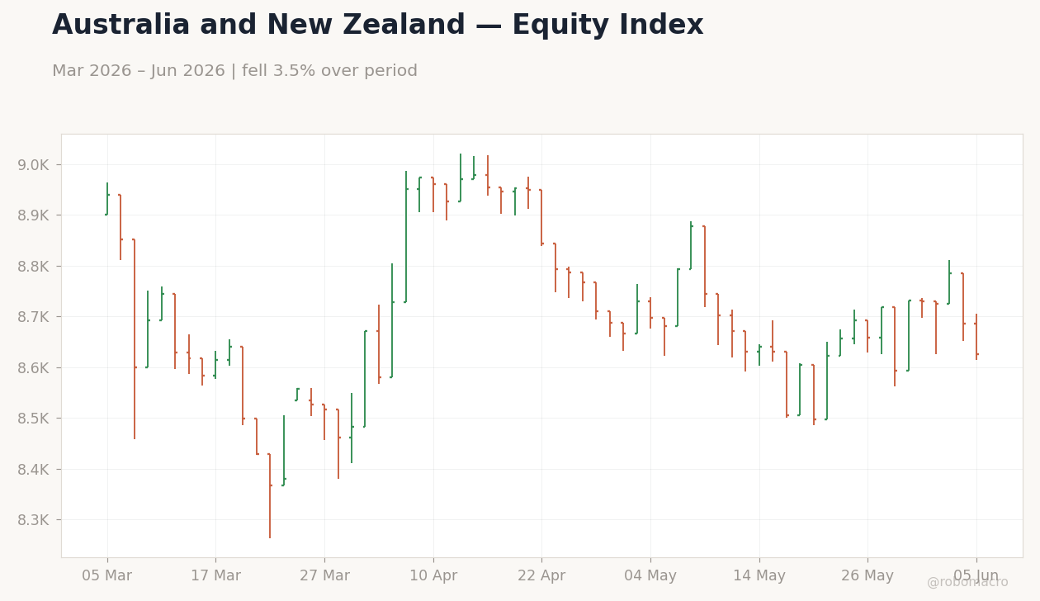The width and height of the screenshot is (1040, 601).
Task: Click the chart title 'Australia and New Zealand — Equity Index'
Action: pyautogui.click(x=377, y=26)
